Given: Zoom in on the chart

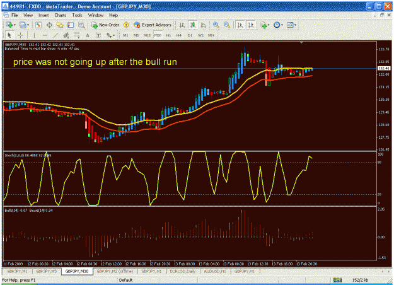Looking at the screenshot, I should pos(216,25).
